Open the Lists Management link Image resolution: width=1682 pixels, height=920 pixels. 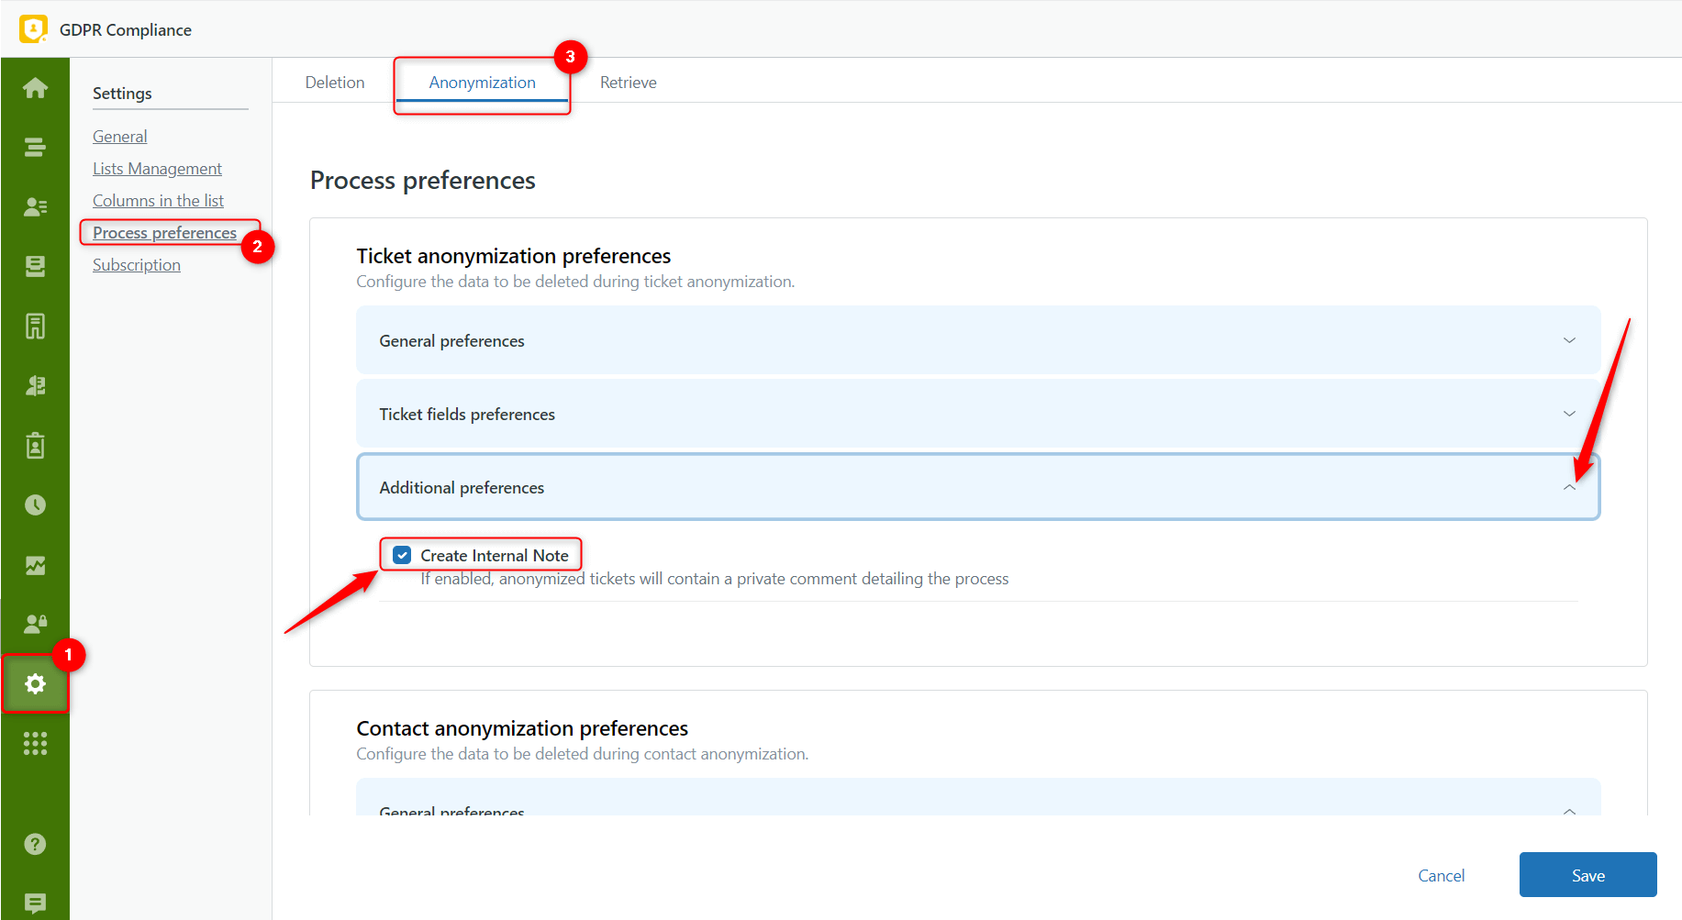tap(157, 169)
